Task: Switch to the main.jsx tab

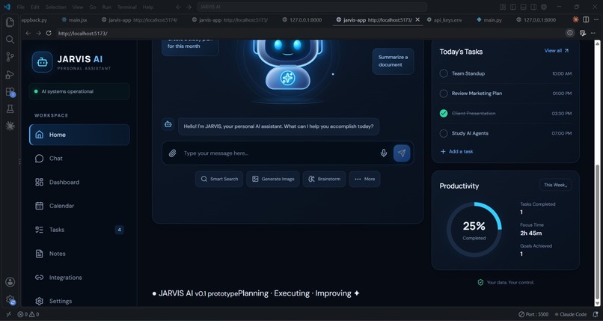Action: pos(74,20)
